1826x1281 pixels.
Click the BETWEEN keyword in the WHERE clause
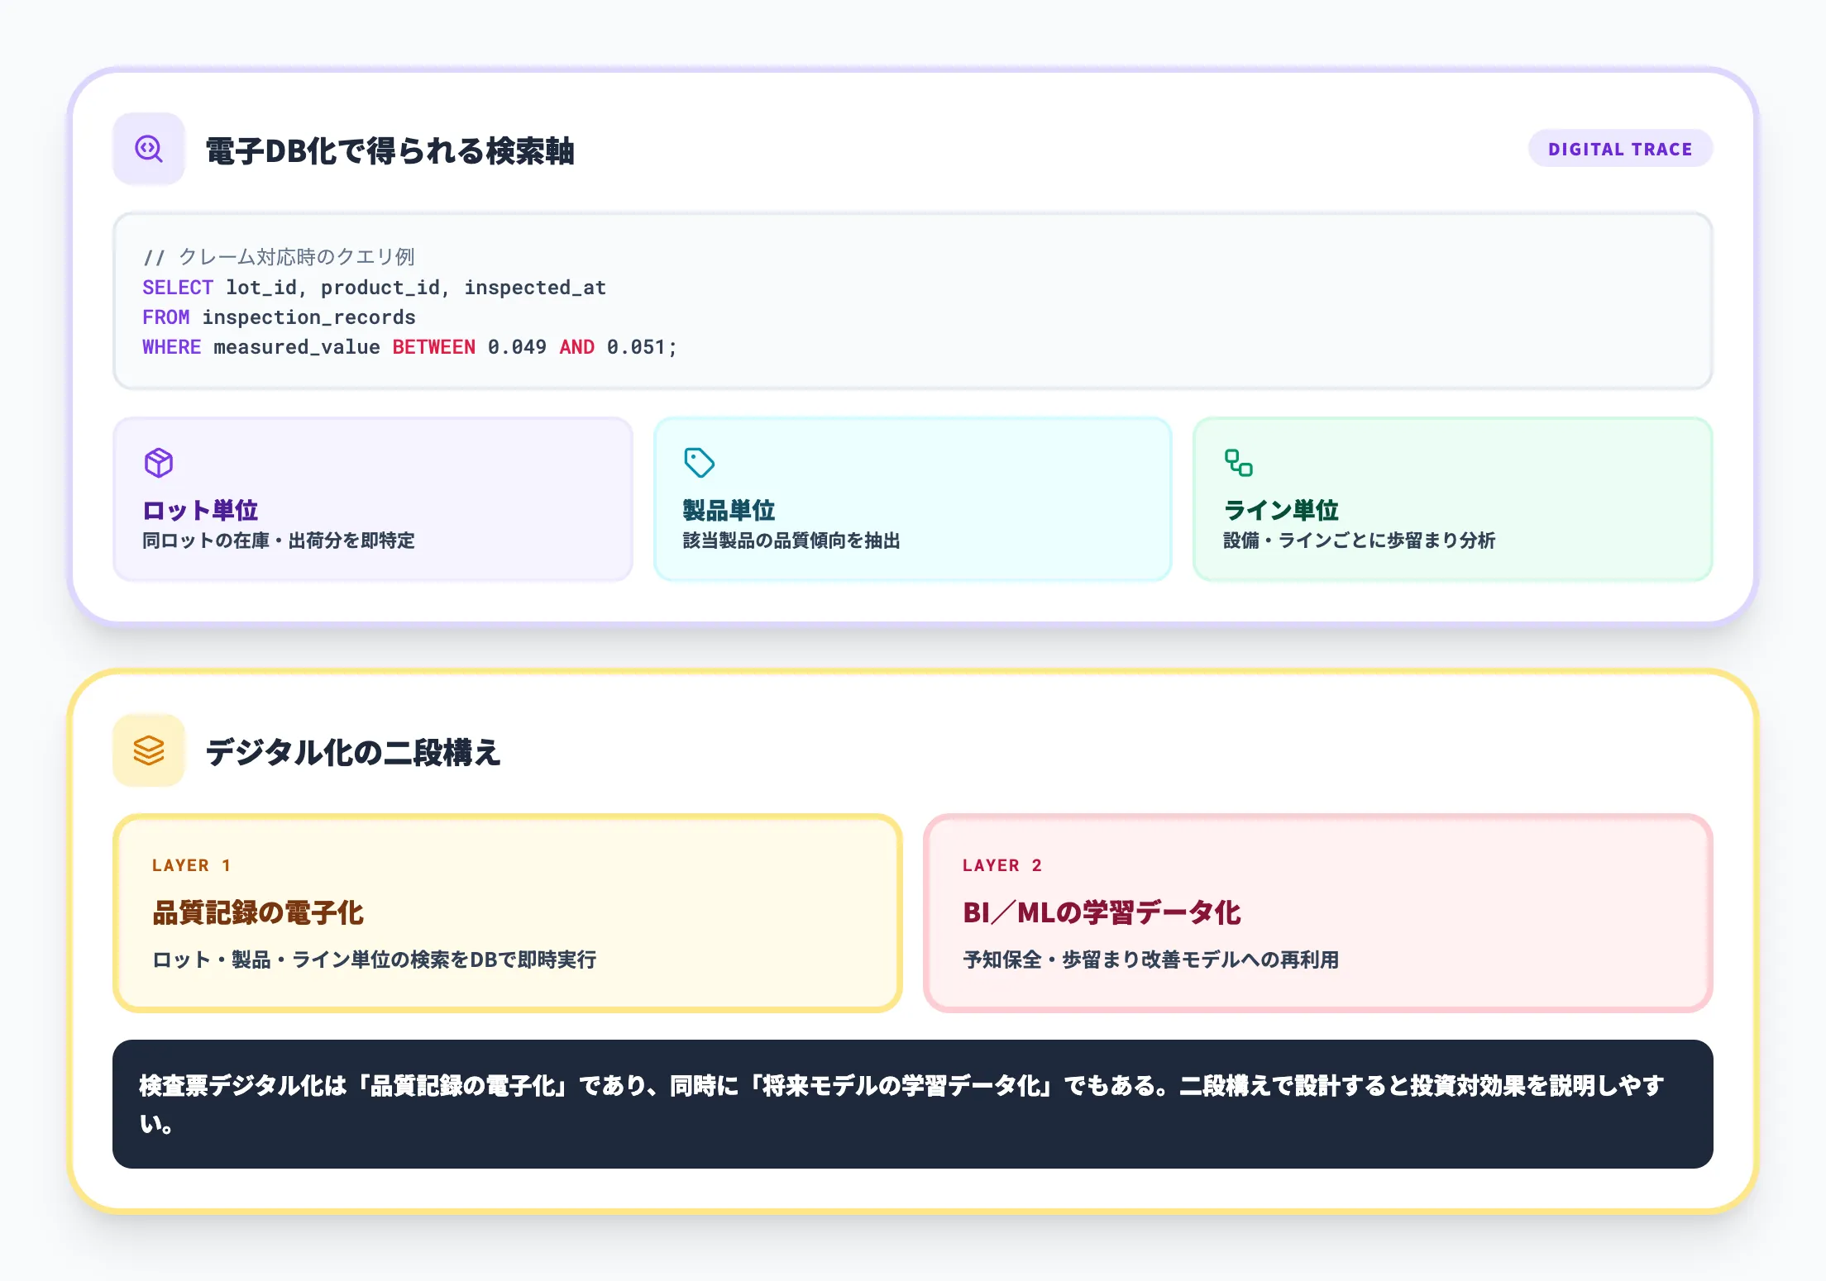tap(433, 347)
